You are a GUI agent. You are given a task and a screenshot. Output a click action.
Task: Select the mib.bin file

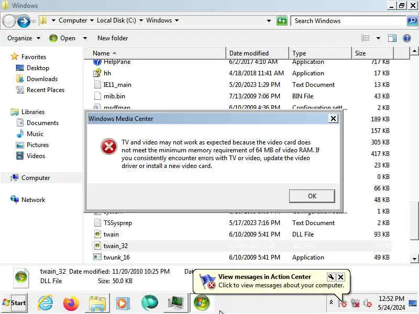click(242, 96)
